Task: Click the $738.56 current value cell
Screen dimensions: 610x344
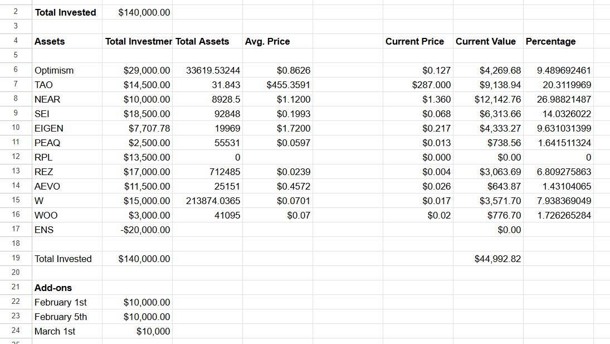Action: tap(488, 143)
